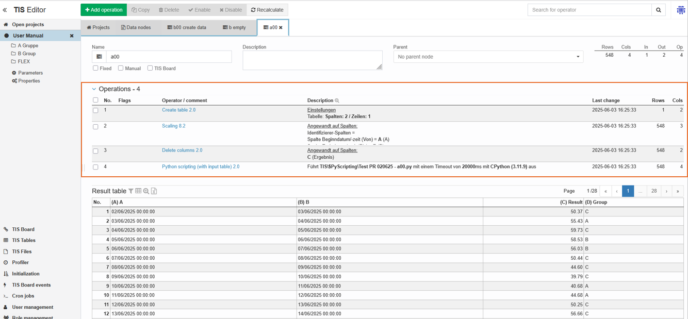
Task: Jump to results page 28
Action: [x=654, y=191]
